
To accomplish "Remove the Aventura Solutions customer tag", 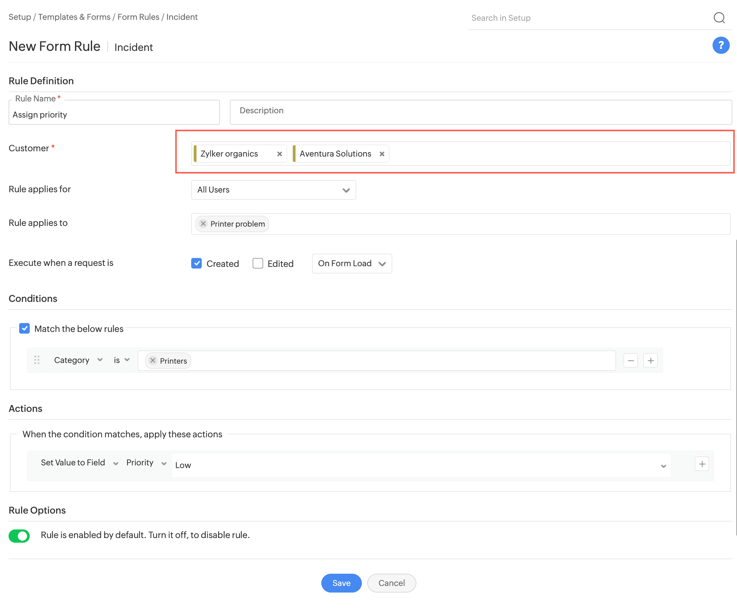I will (382, 154).
